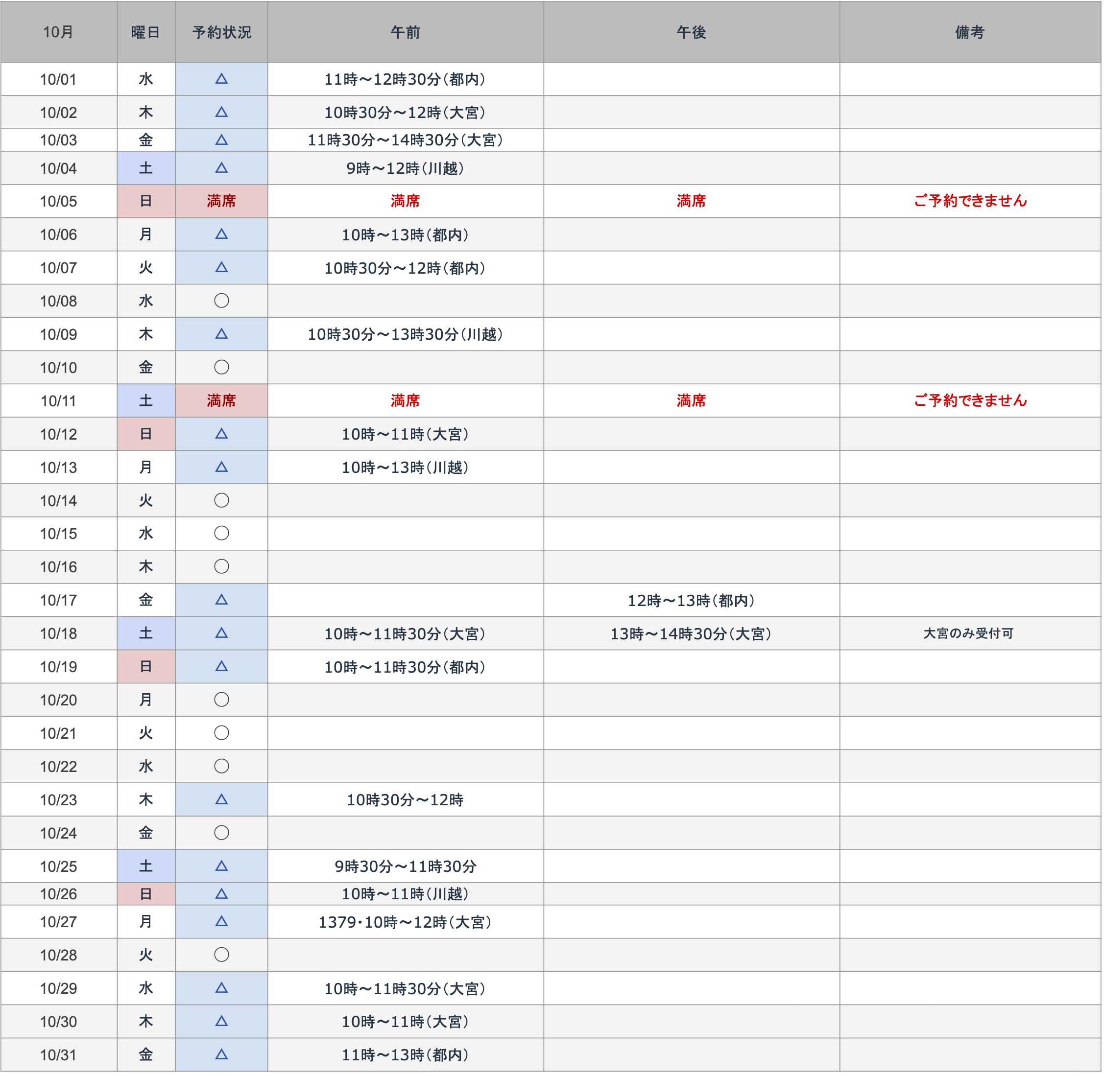Click the circle availability icon for 10/28
The image size is (1104, 1076).
[x=221, y=956]
